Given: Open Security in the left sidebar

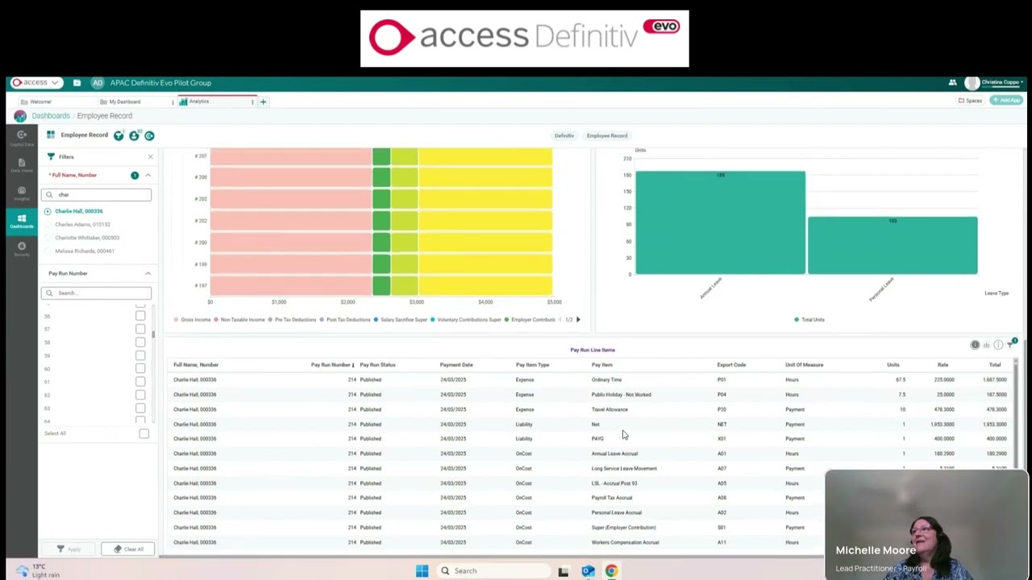Looking at the screenshot, I should [x=22, y=249].
